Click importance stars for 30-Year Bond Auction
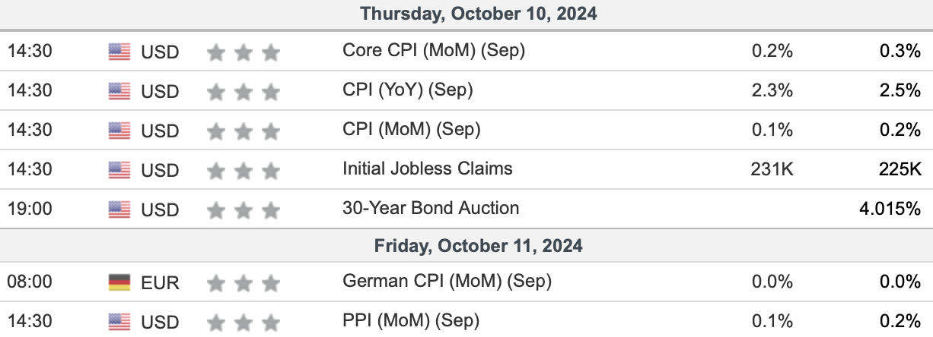The image size is (933, 337). [x=244, y=210]
